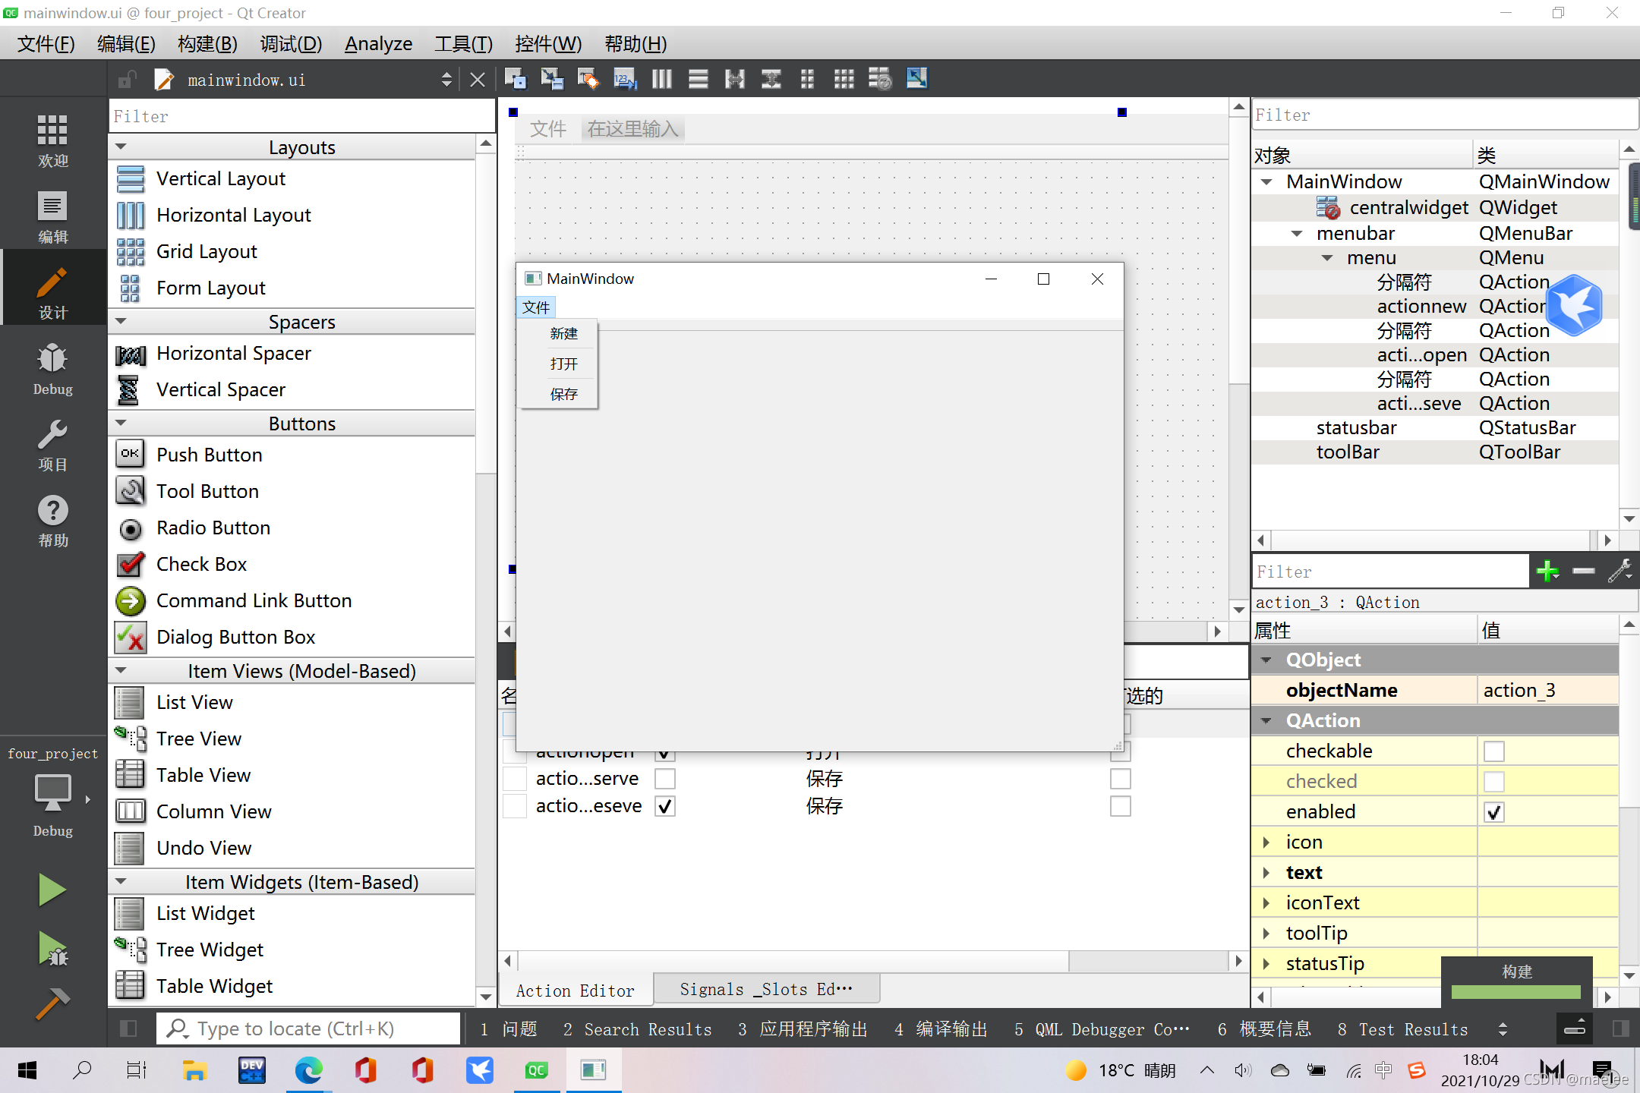Collapse the Spacers widget category
The width and height of the screenshot is (1640, 1093).
pos(121,322)
